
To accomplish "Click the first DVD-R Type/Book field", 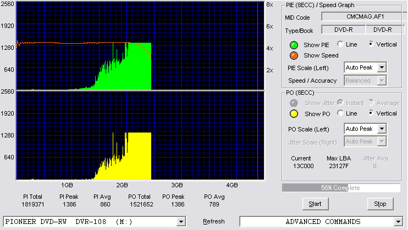I will click(x=344, y=30).
